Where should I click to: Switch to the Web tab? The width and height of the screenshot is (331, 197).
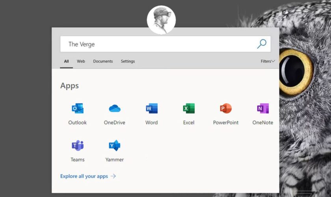pyautogui.click(x=81, y=61)
